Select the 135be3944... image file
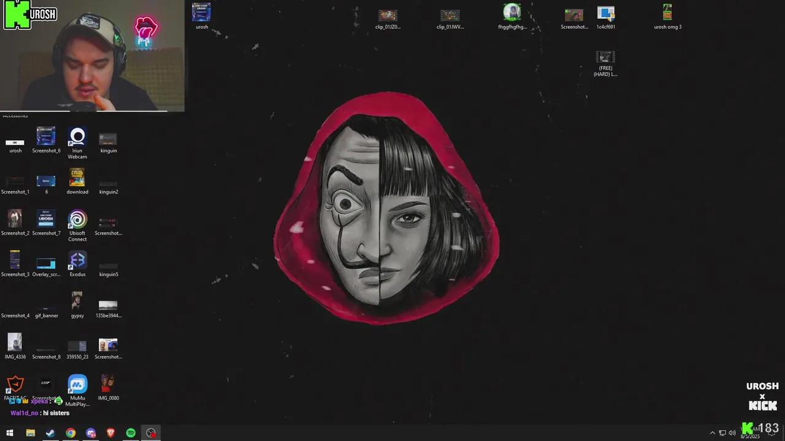 point(109,309)
